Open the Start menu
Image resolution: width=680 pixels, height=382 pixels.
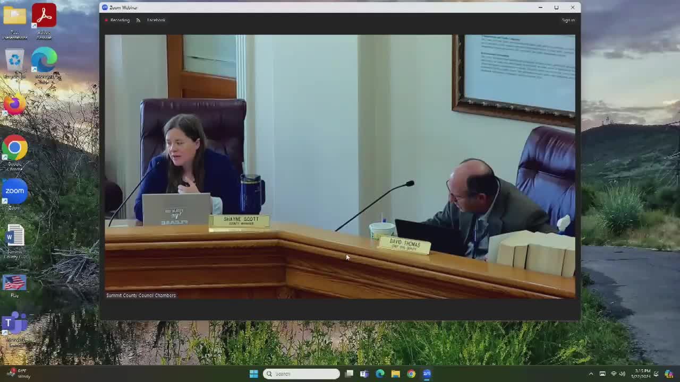254,374
